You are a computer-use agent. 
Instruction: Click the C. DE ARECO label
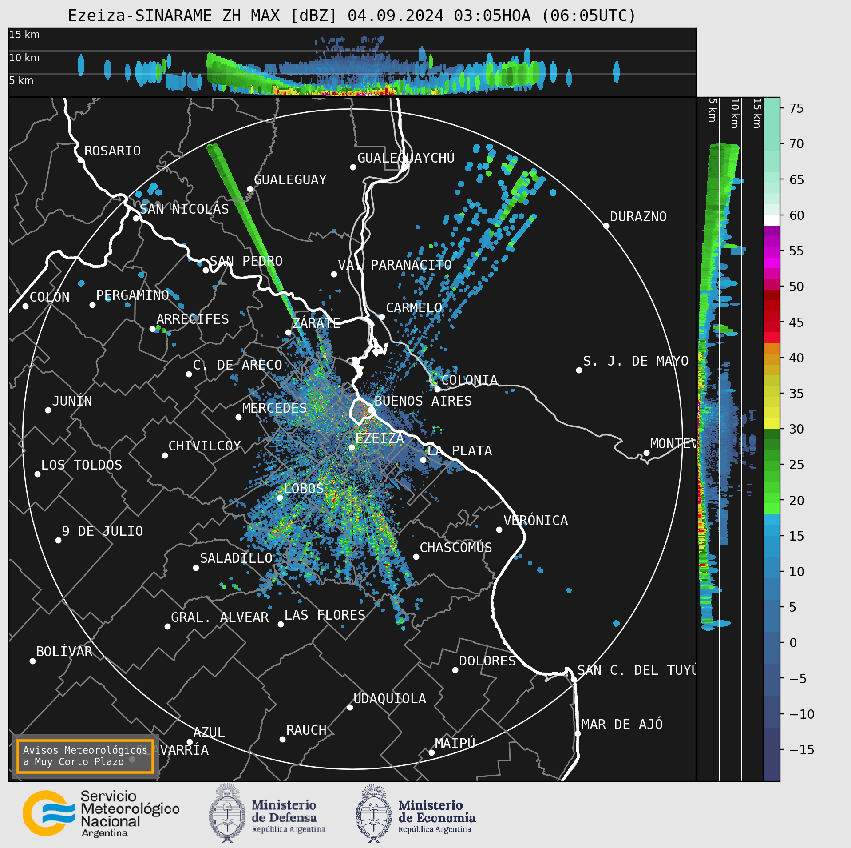click(237, 365)
